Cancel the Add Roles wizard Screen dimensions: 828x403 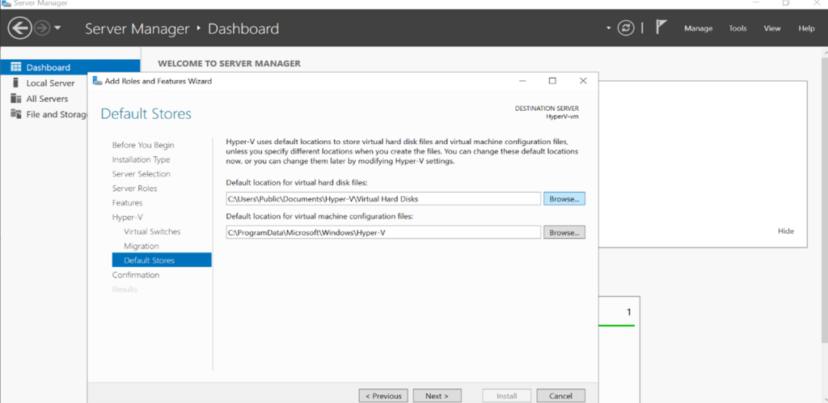[x=561, y=396]
